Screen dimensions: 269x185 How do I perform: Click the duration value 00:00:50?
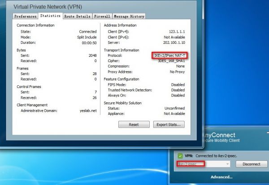89,43
